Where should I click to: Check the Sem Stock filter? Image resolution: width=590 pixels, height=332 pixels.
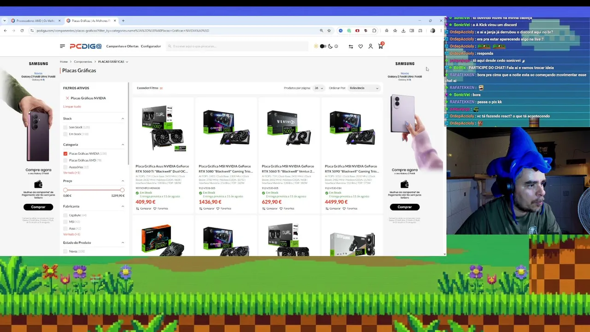[x=65, y=127]
